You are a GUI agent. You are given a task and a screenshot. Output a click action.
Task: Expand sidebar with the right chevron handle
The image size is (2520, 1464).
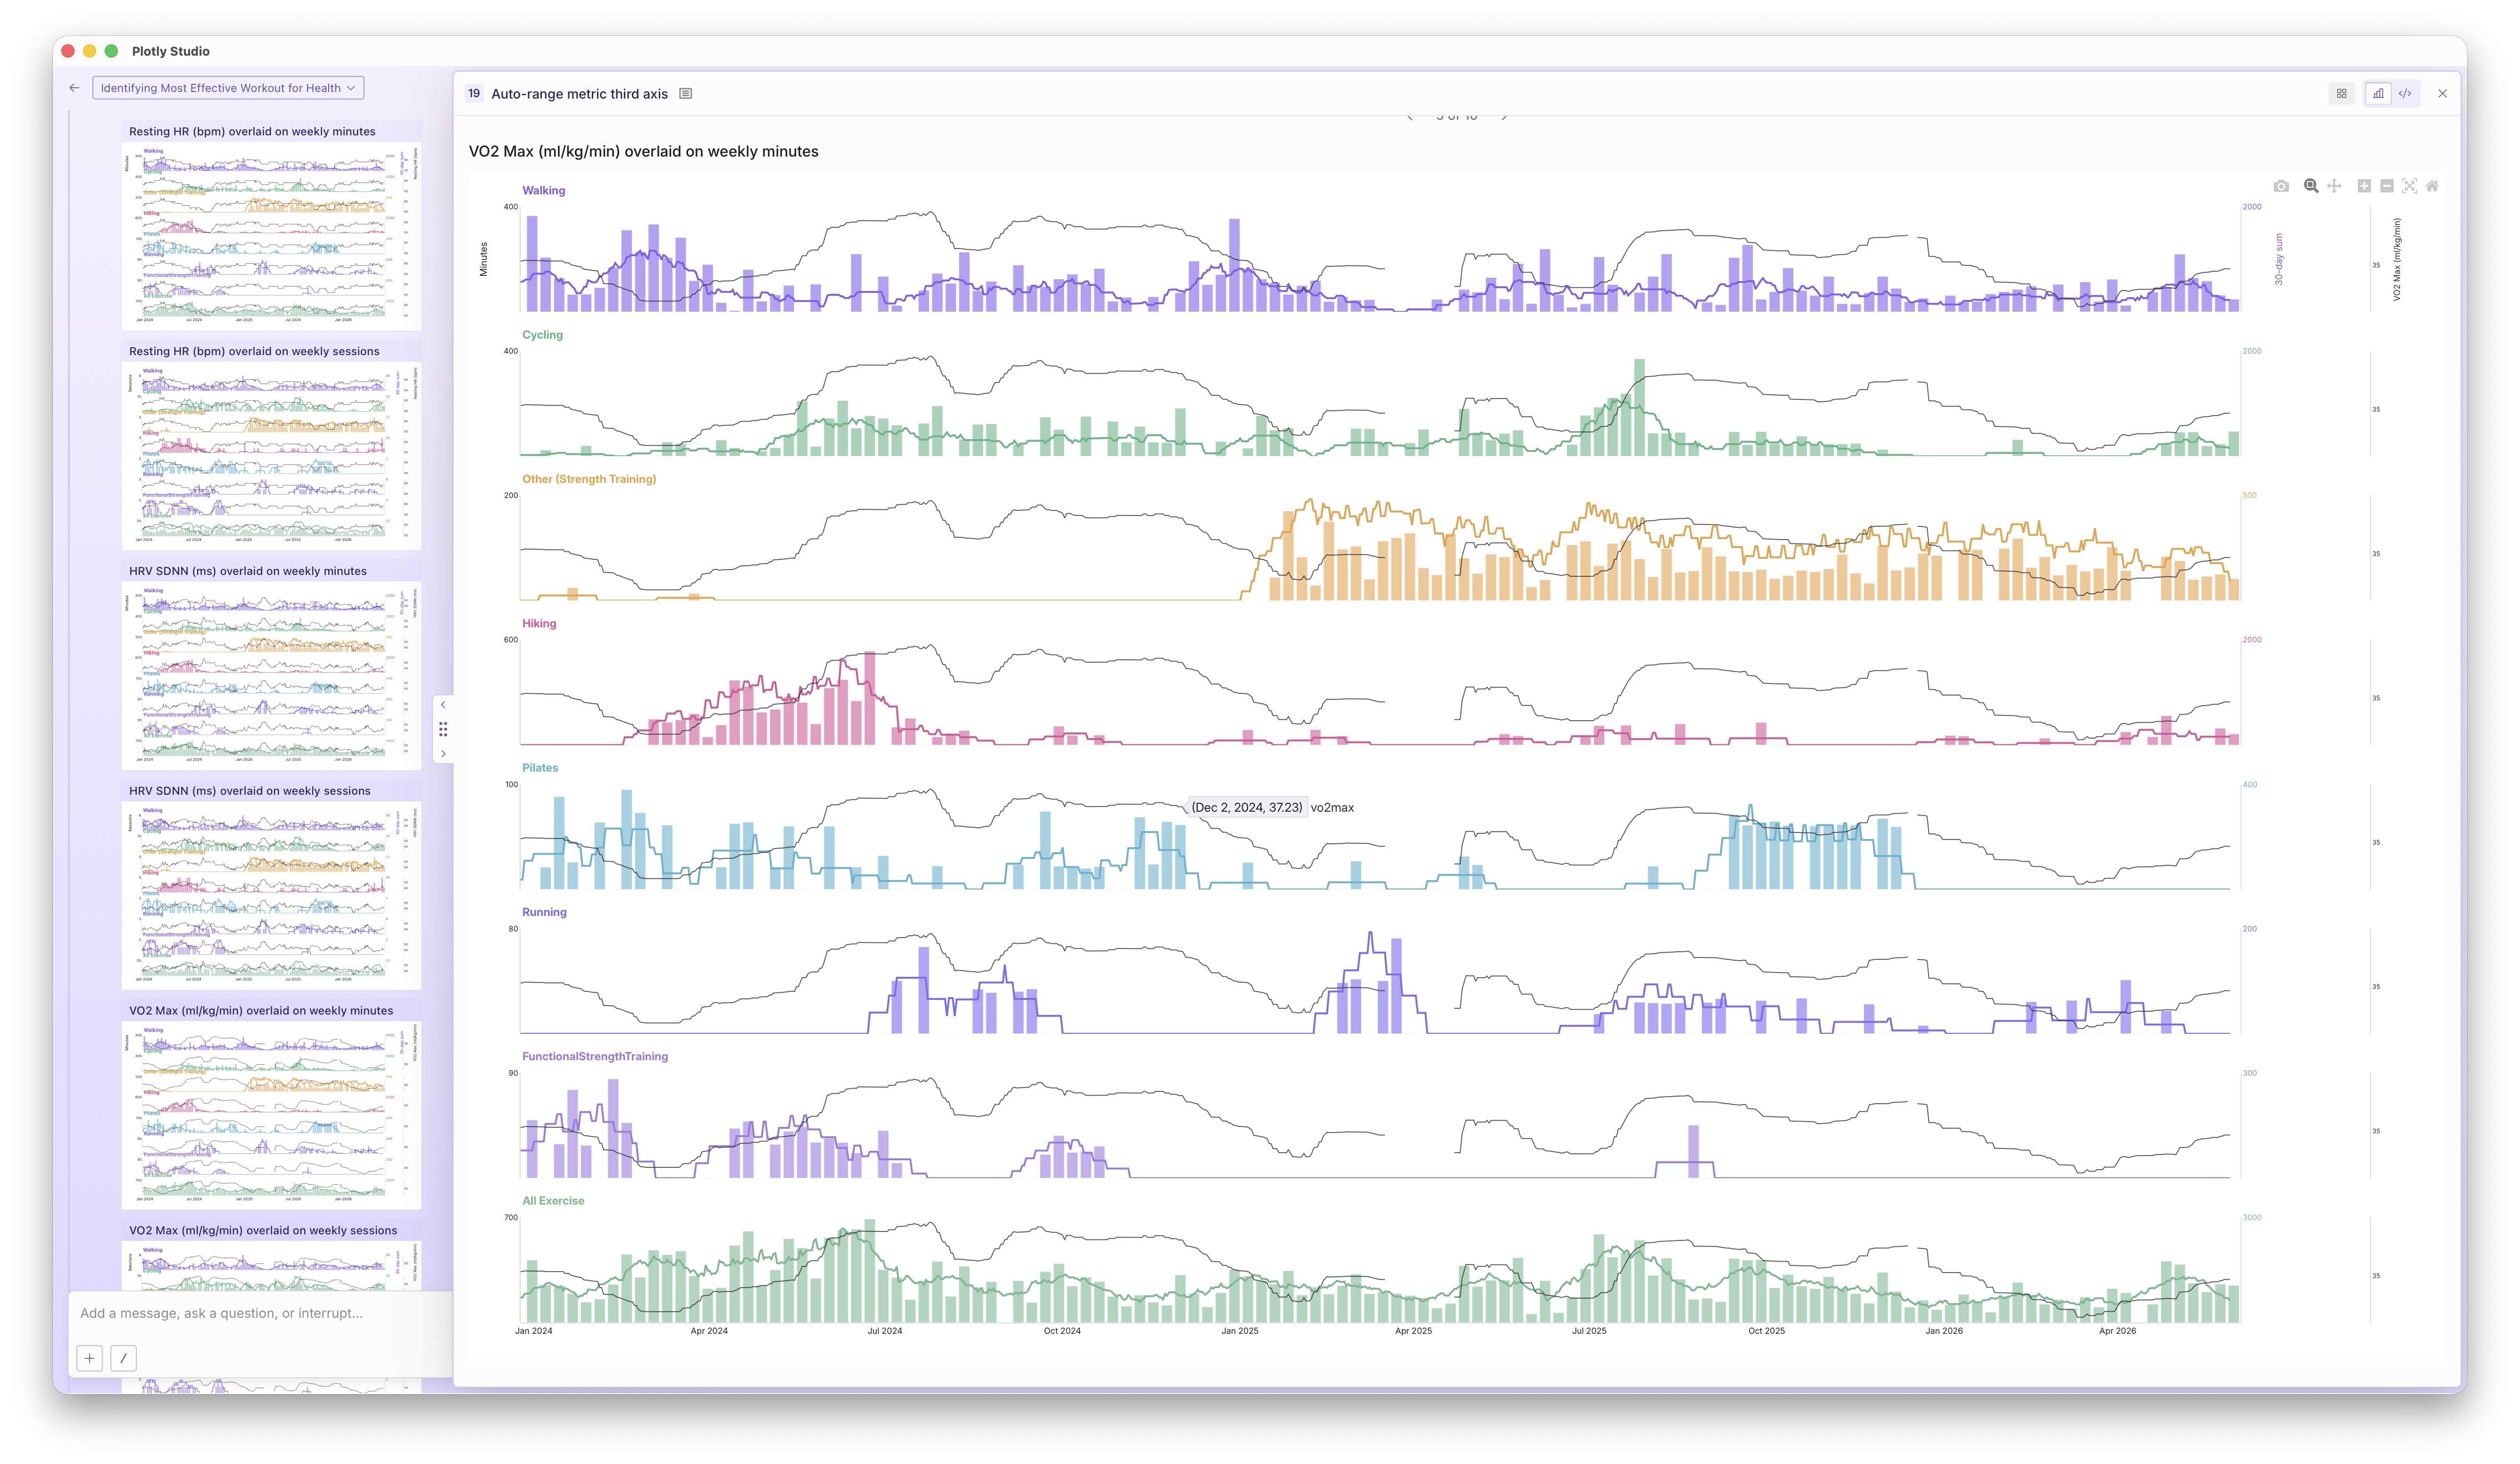pyautogui.click(x=443, y=754)
